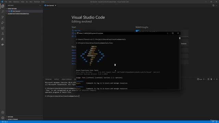Open the Go menu
219x123 pixels.
point(27,2)
